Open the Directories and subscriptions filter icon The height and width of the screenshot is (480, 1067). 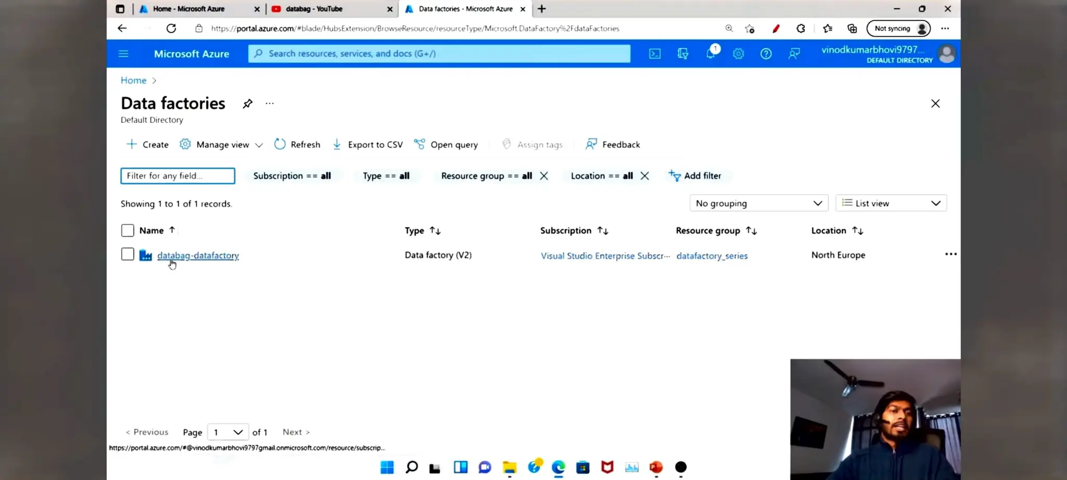[683, 54]
